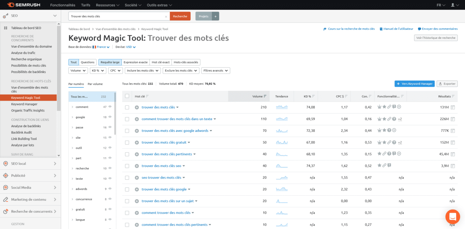Toggle eye icon for 'google' group

110,117
